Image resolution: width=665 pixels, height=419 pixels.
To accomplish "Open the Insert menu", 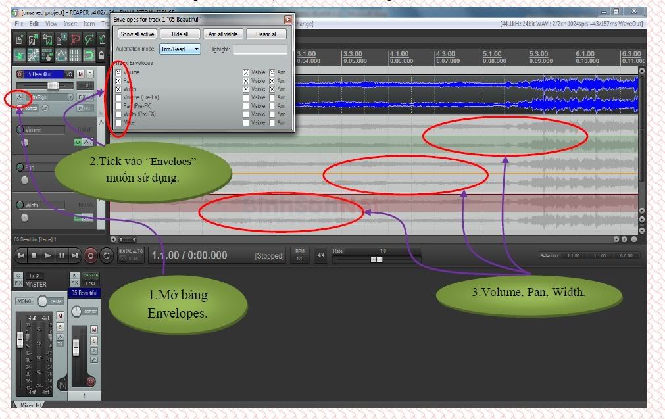I will pyautogui.click(x=70, y=24).
